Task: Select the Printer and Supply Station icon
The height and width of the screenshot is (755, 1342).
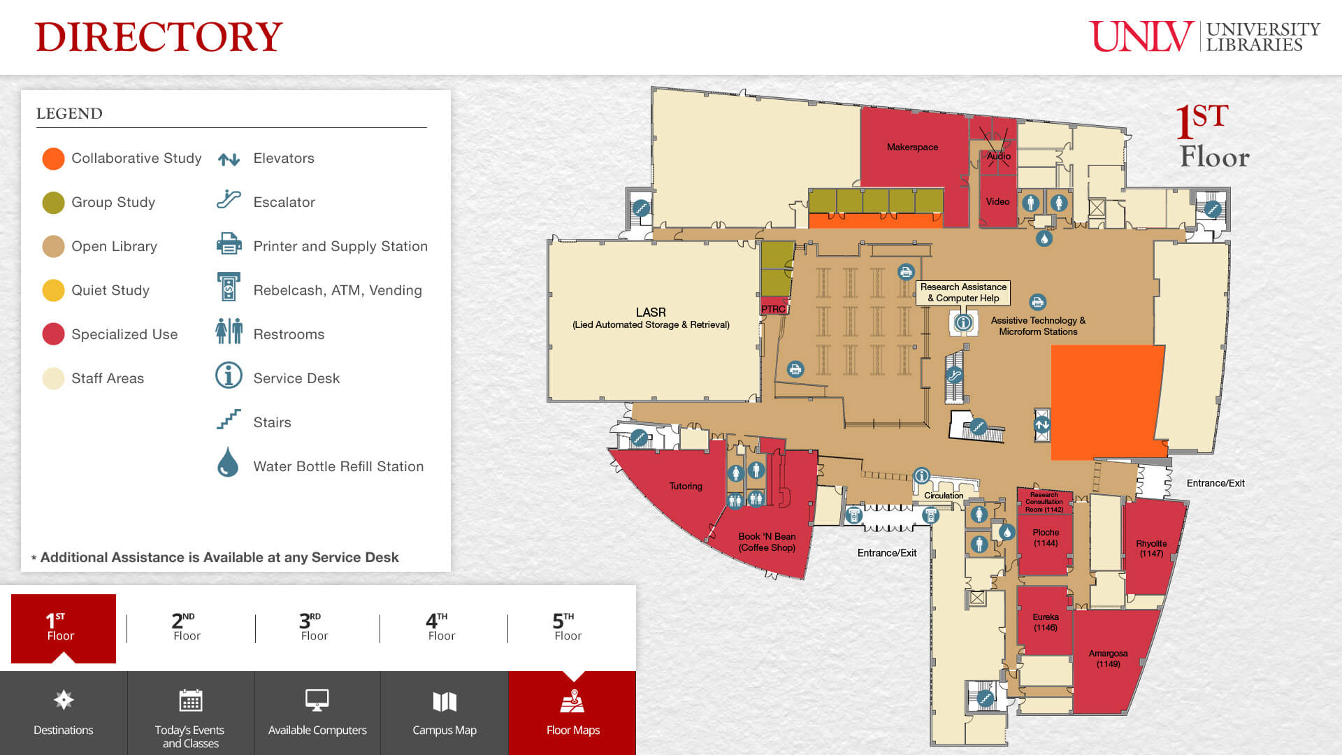Action: point(228,245)
